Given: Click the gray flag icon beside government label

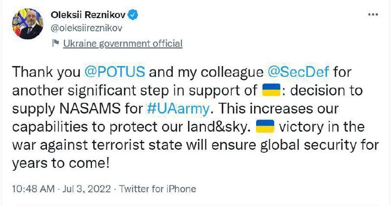Looking at the screenshot, I should (55, 44).
